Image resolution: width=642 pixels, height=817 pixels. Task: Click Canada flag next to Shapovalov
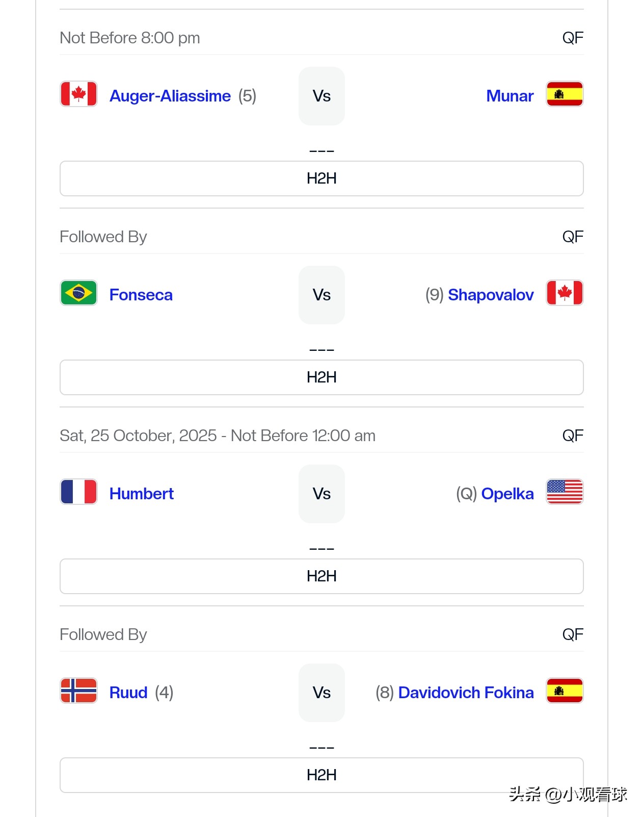(565, 293)
